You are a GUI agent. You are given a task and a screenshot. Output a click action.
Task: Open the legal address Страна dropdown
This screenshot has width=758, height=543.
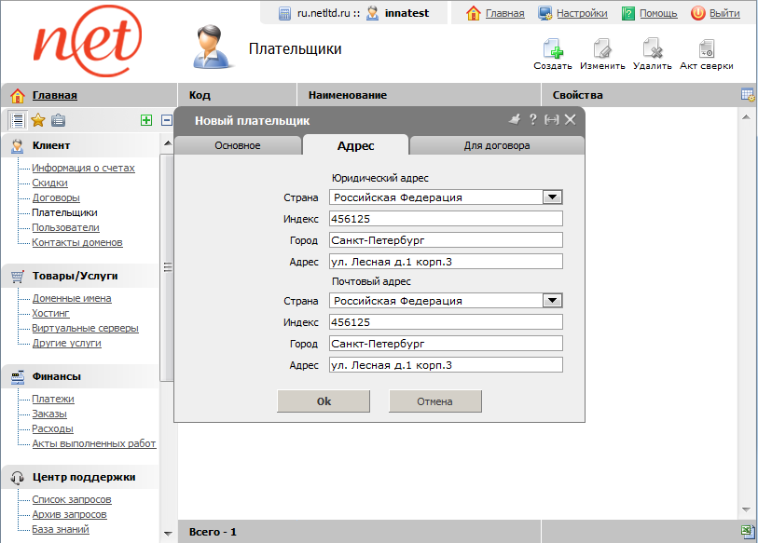[x=552, y=197]
